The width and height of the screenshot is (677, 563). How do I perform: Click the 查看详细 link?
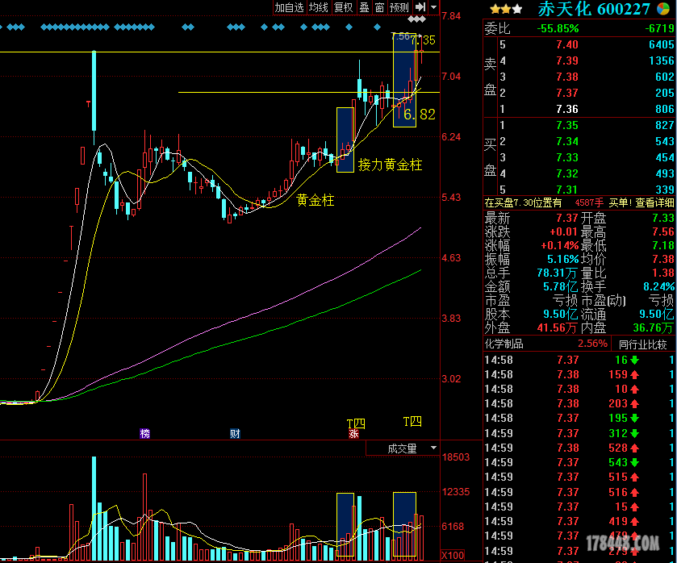(x=654, y=203)
